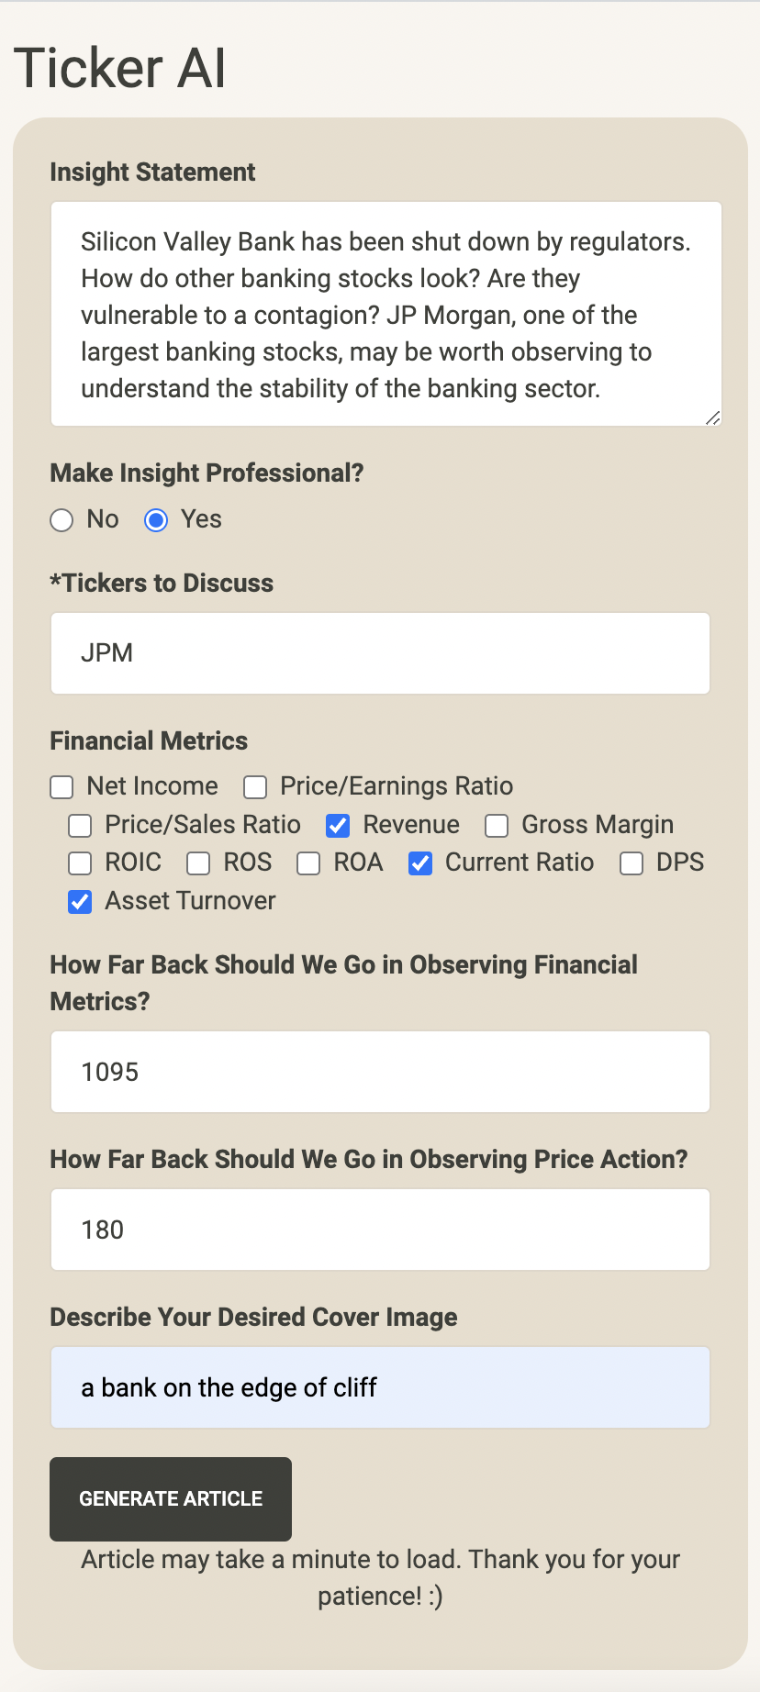Check the ROIC metric box

[x=80, y=863]
